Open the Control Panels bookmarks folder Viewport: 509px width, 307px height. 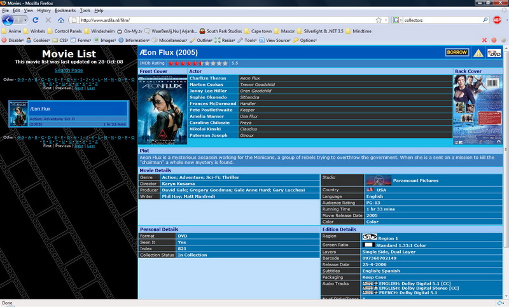(65, 31)
